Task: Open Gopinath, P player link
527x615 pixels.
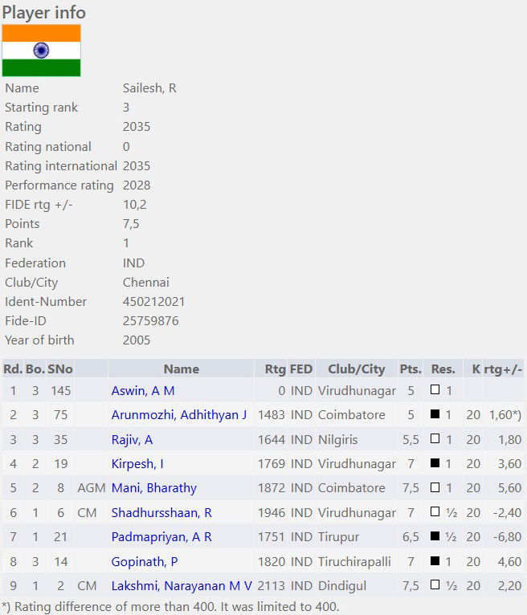Action: tap(145, 561)
